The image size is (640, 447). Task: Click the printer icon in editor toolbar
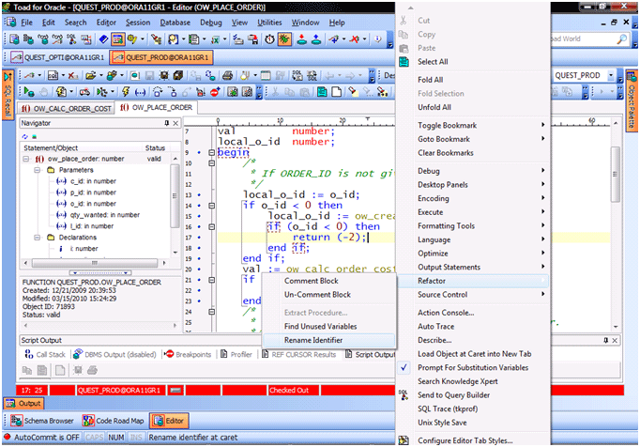click(228, 75)
